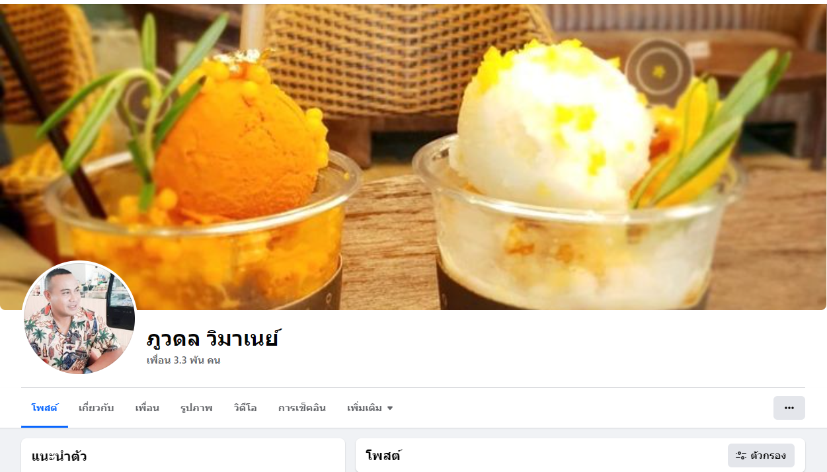This screenshot has width=827, height=472.
Task: Click the profile name ภูวดล วิมาเนย์
Action: click(x=212, y=338)
